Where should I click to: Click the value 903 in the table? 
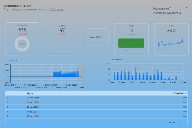(x=185, y=107)
